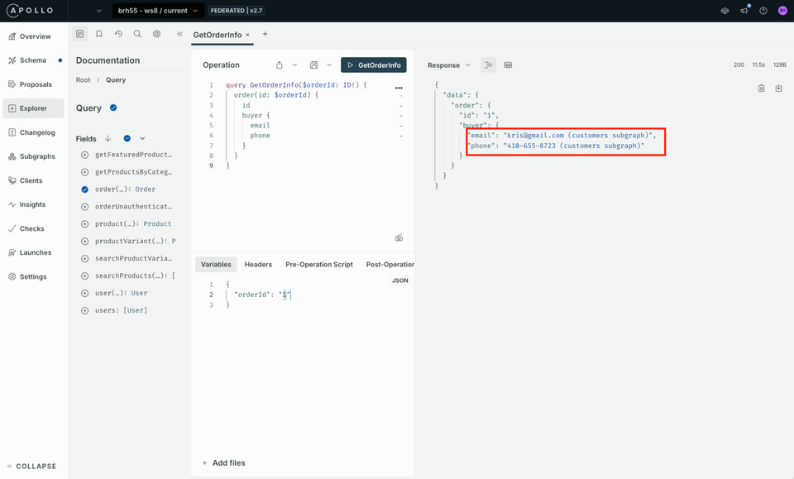The height and width of the screenshot is (479, 794).
Task: Share the operation via the export icon
Action: tap(279, 65)
